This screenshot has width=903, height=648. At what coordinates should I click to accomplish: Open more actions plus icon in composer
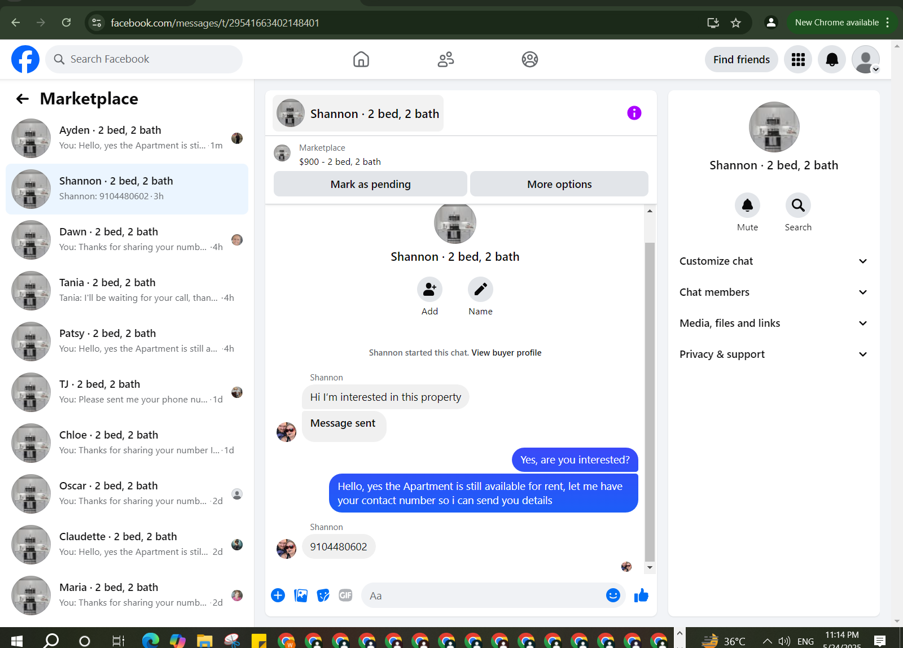pyautogui.click(x=278, y=596)
